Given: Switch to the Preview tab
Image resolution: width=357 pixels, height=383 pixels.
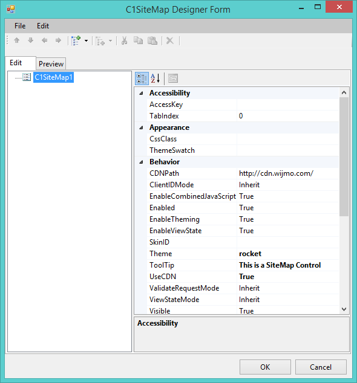Looking at the screenshot, I should coord(51,64).
